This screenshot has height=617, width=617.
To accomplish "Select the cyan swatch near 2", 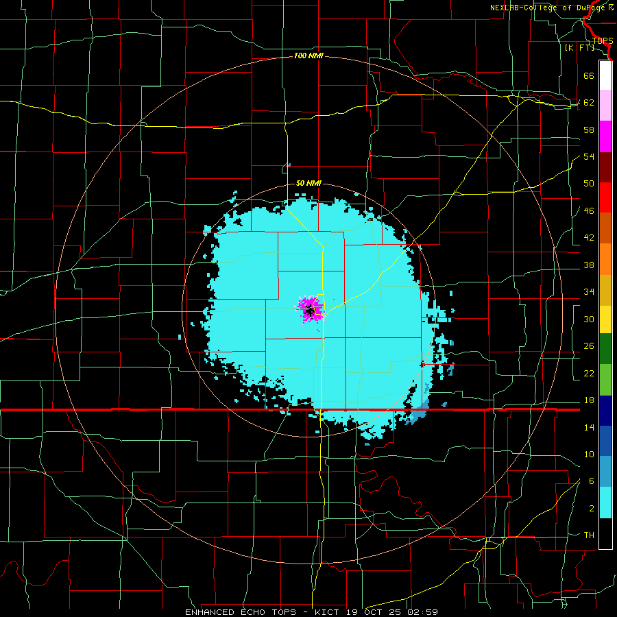I will point(605,503).
